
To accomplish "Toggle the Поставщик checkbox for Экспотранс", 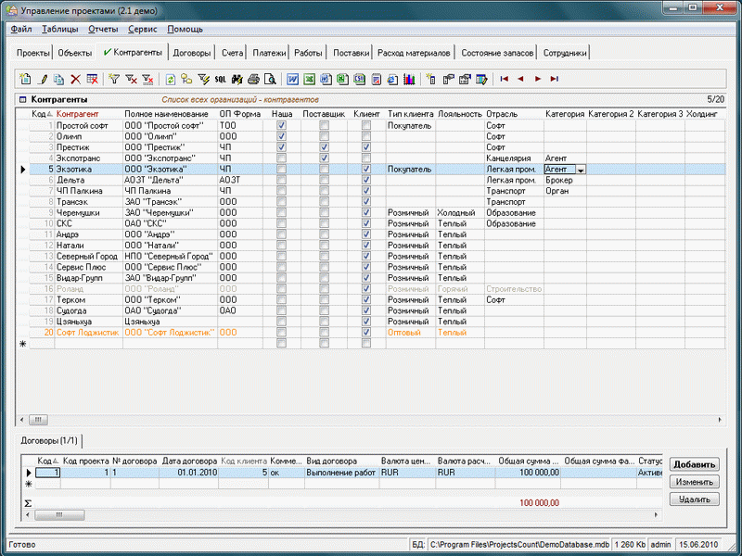I will (324, 158).
